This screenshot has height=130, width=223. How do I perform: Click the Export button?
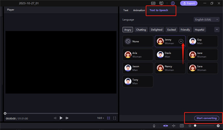pyautogui.click(x=189, y=3)
